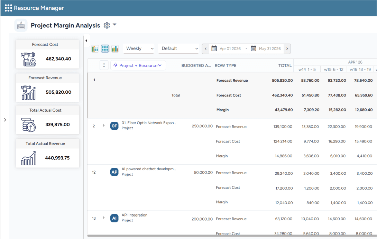The width and height of the screenshot is (377, 239).
Task: Click the Total Actual Cost card icon
Action: click(x=28, y=125)
